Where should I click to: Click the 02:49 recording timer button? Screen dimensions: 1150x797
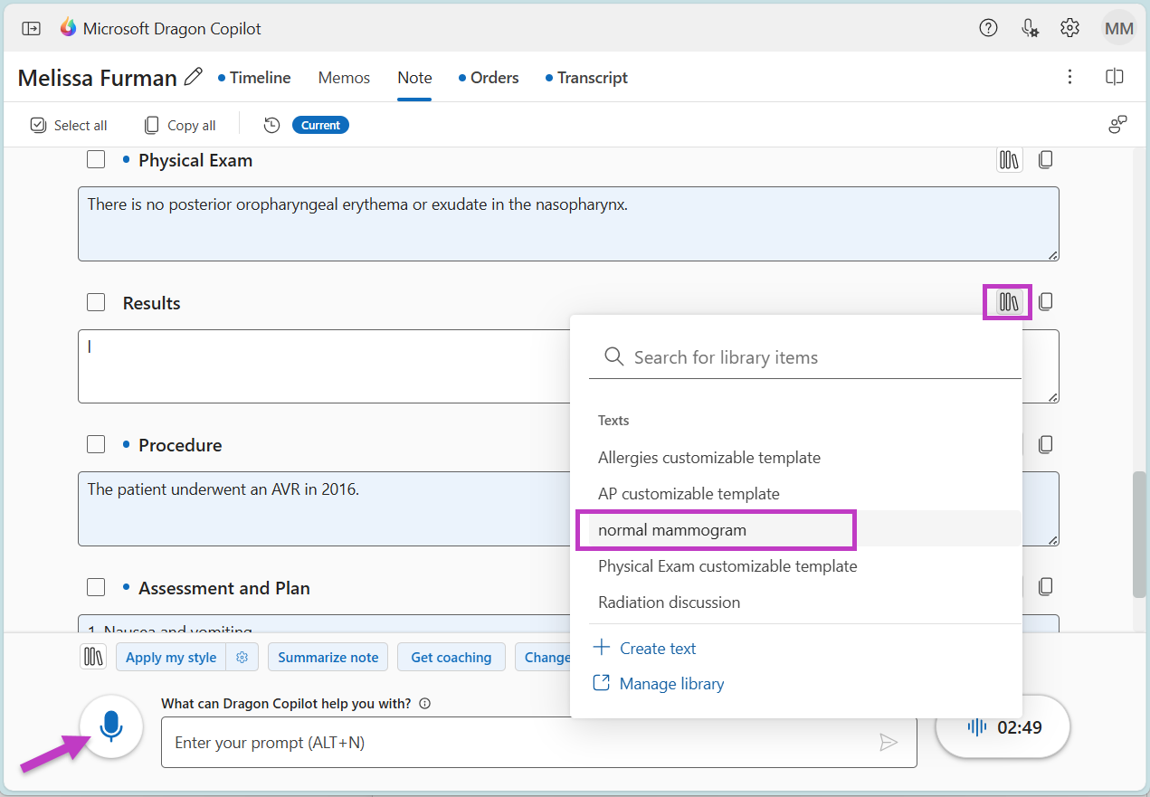coord(1003,726)
